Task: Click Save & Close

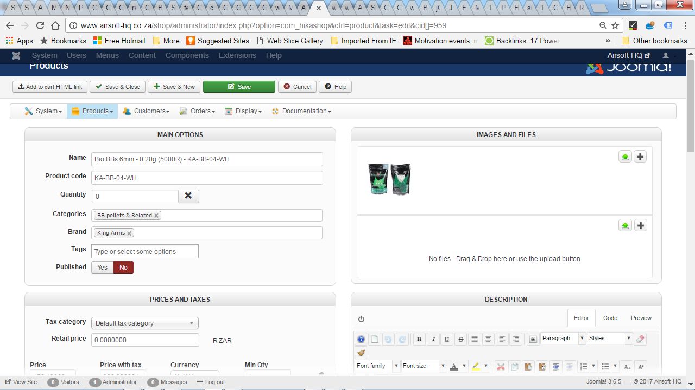Action: coord(117,87)
